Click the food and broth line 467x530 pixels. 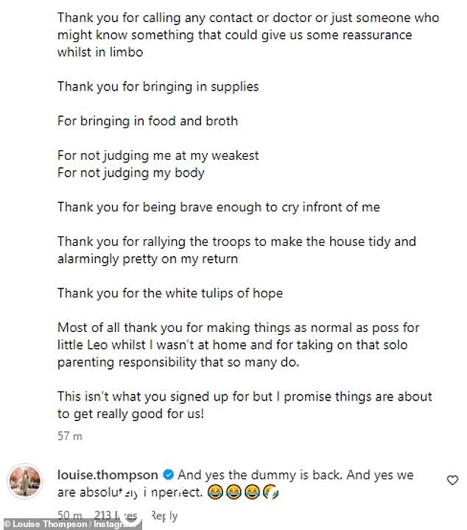147,121
